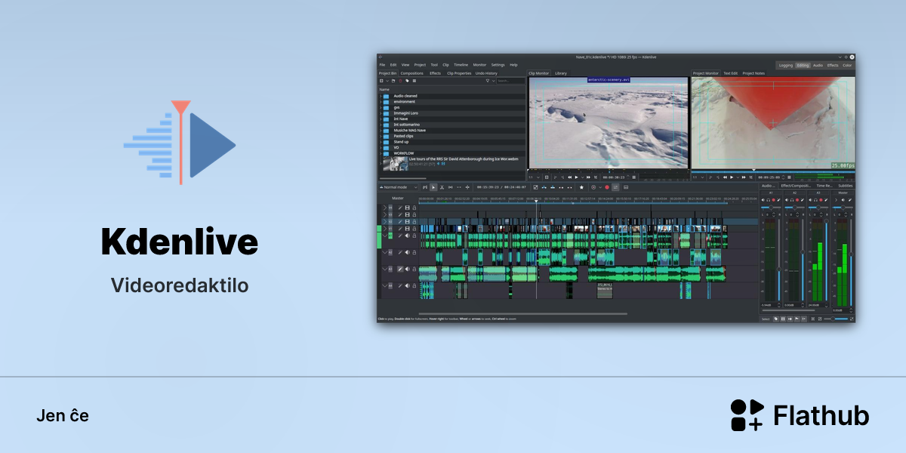Collapse audio track A4 header
The width and height of the screenshot is (906, 453).
[385, 285]
